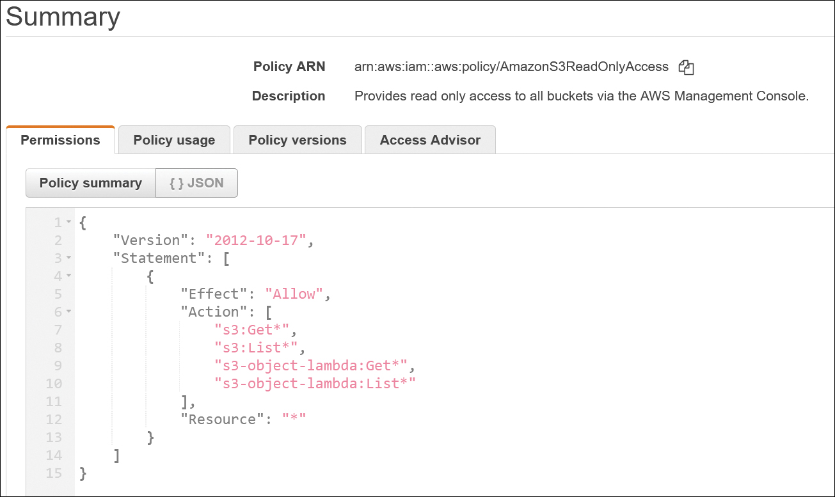Open the Permissions tab
Viewport: 835px width, 497px height.
pos(61,140)
